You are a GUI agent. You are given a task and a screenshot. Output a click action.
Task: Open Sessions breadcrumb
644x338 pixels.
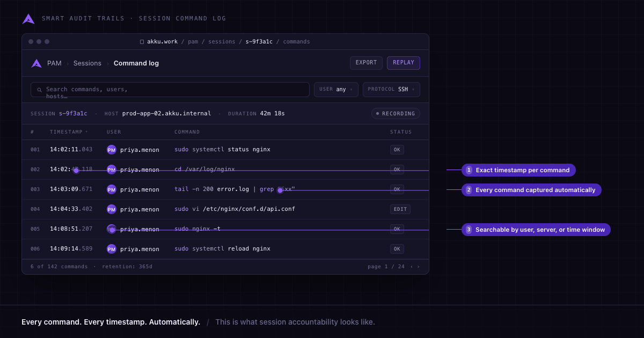pyautogui.click(x=87, y=63)
